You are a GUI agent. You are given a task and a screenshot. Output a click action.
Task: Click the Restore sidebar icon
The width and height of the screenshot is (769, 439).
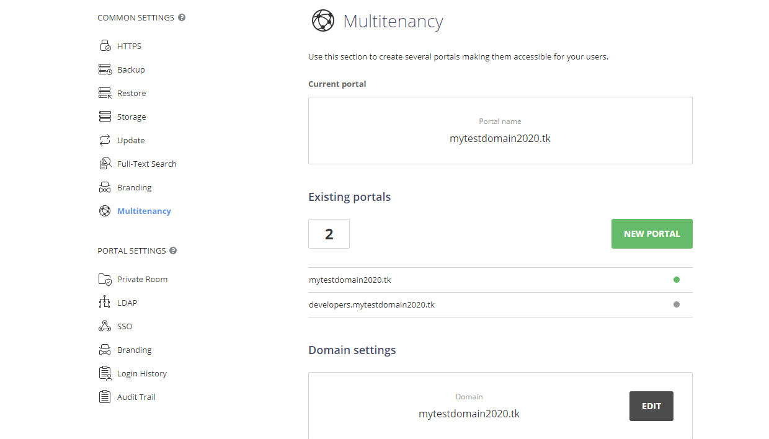pos(104,92)
